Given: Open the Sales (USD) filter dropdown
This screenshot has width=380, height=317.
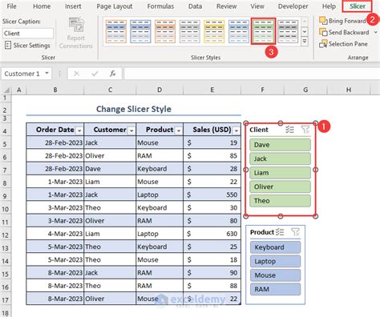Looking at the screenshot, I should [x=236, y=130].
